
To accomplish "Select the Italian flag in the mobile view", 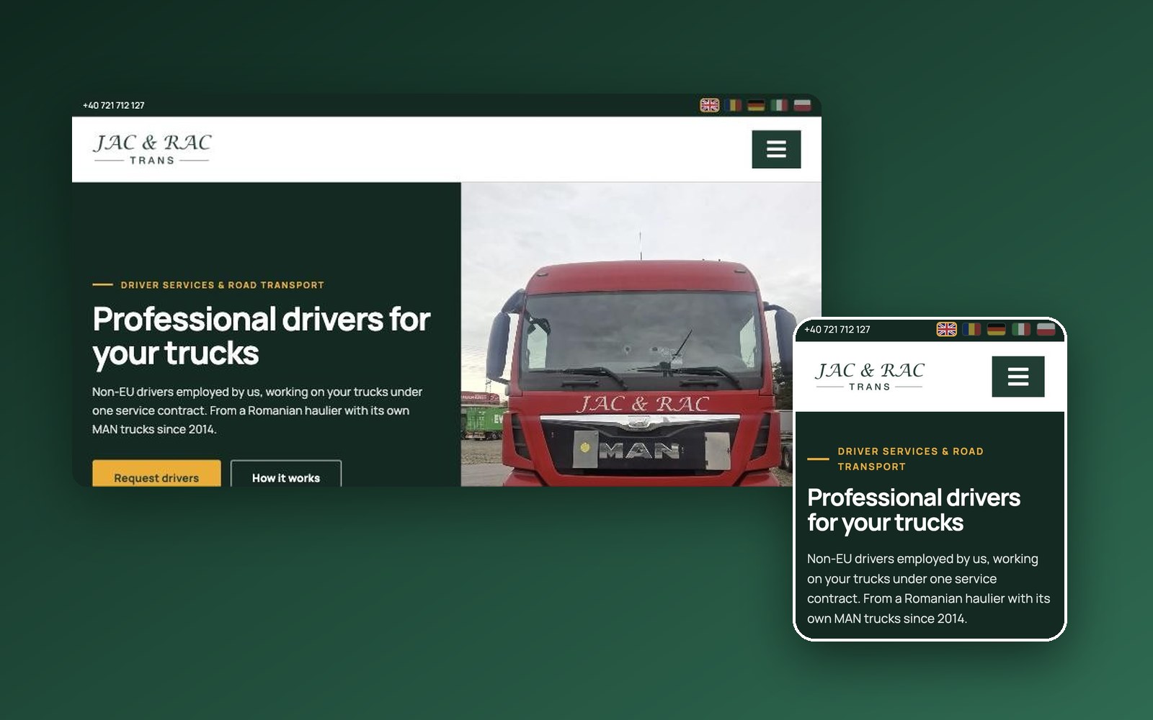I will (1021, 329).
